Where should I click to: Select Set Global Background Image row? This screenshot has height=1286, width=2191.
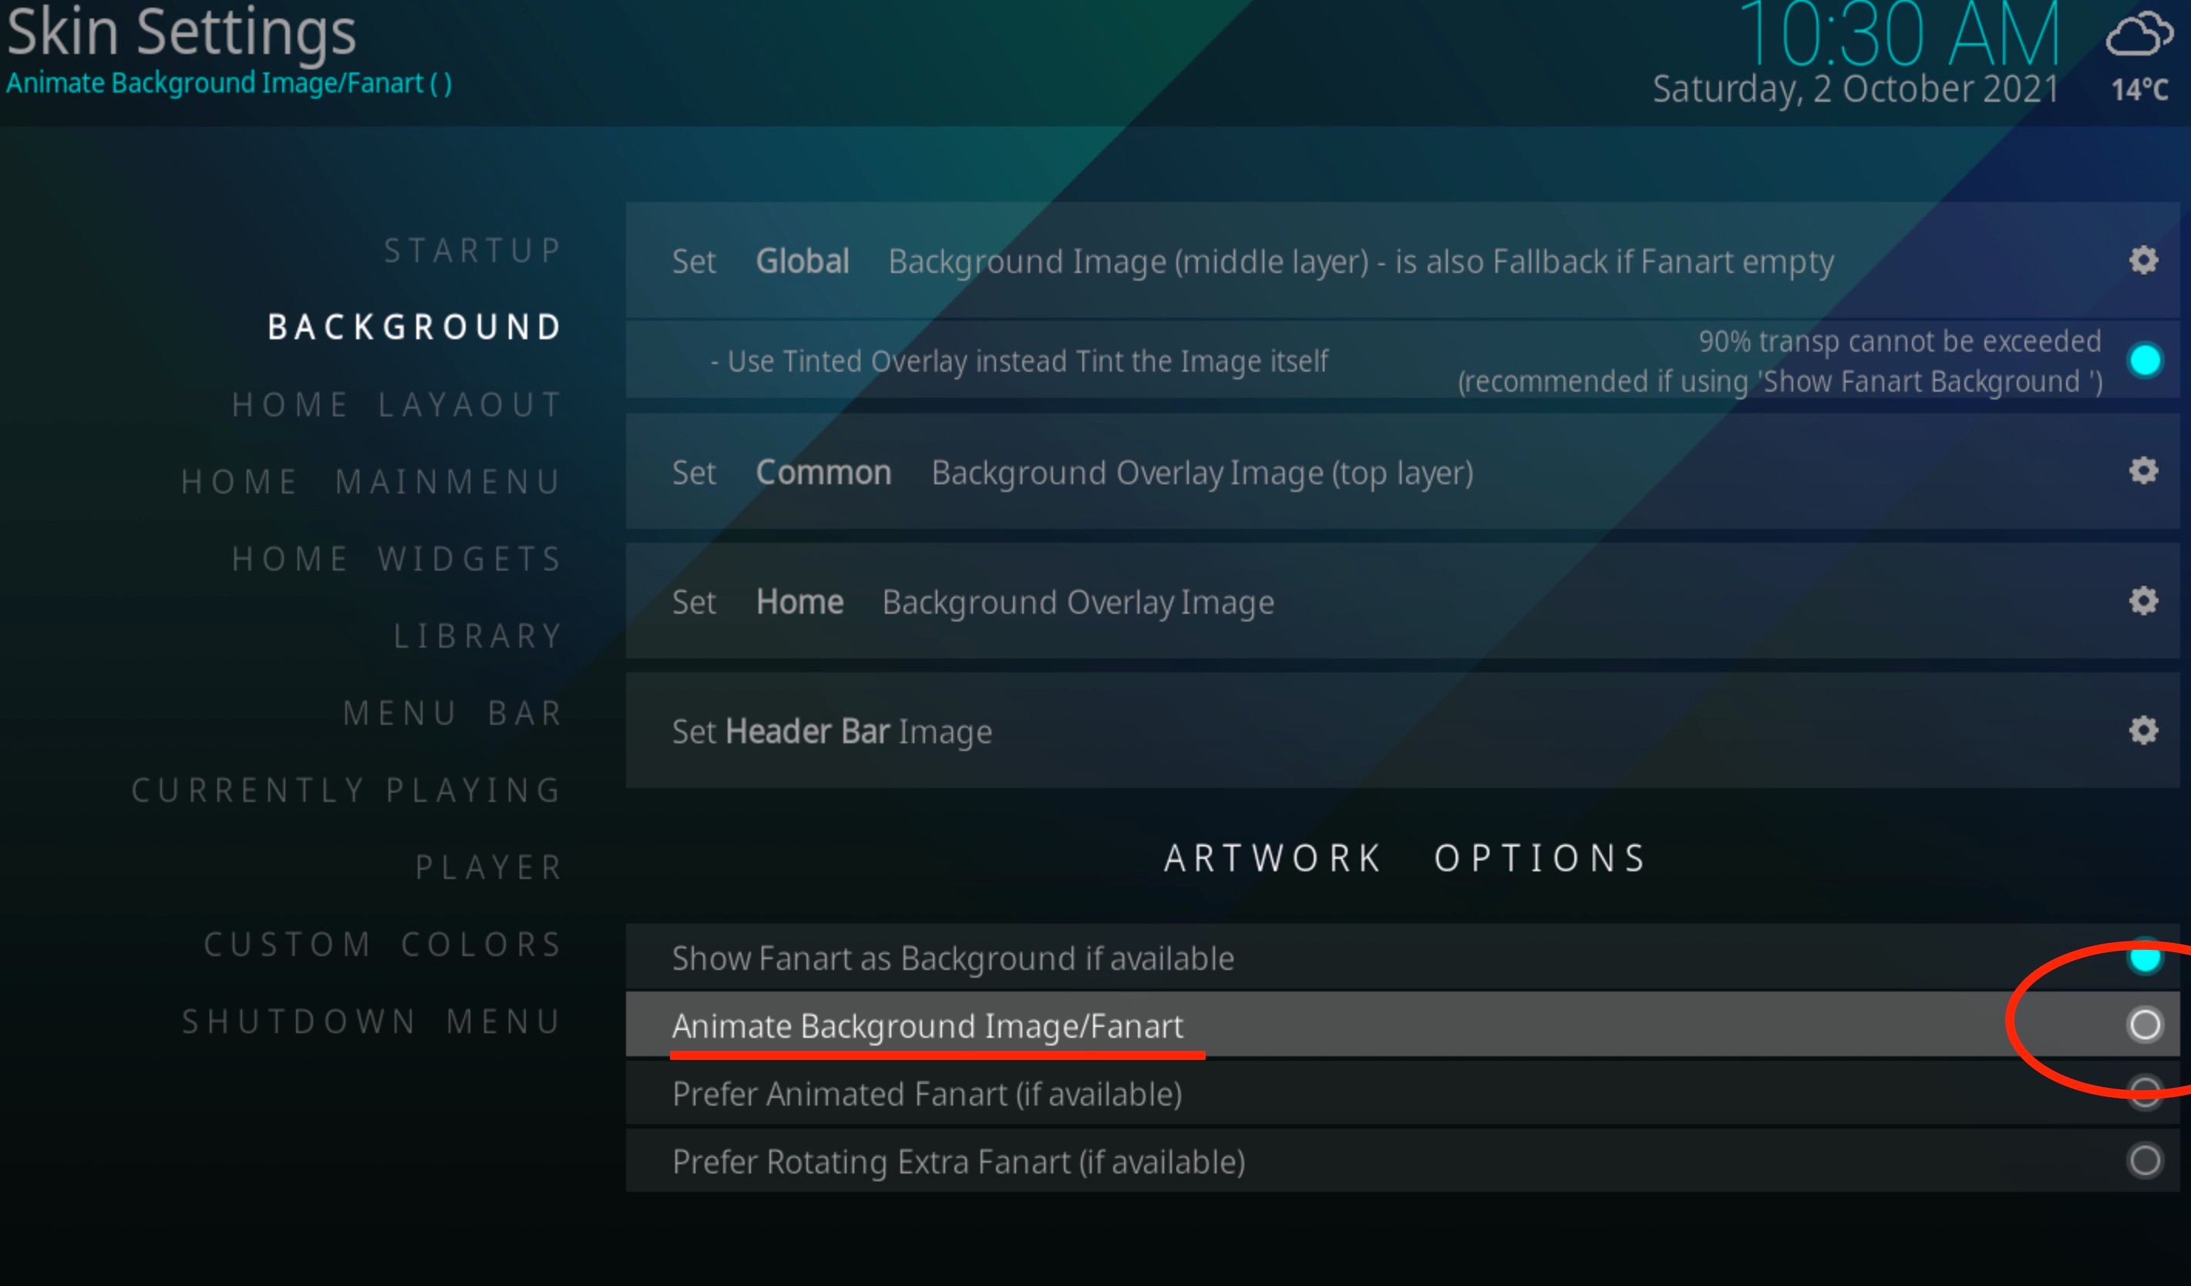tap(1402, 260)
